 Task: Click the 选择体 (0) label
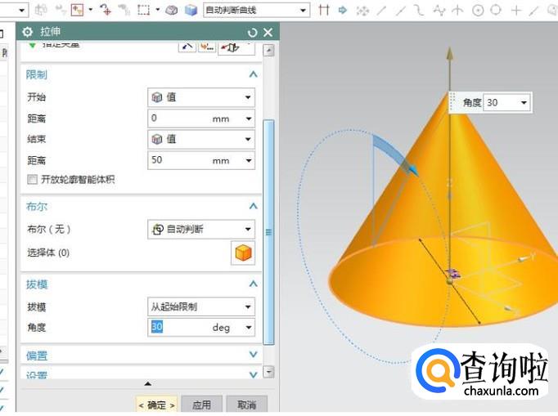48,253
